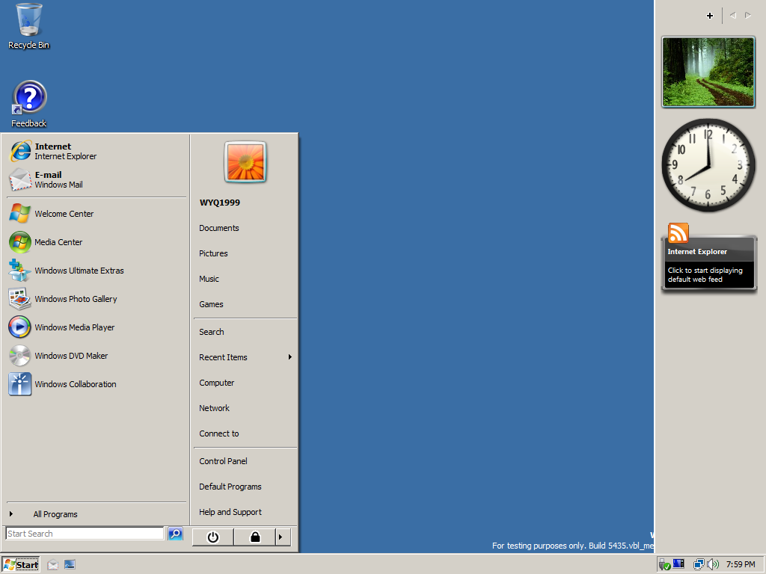
Task: Open Control Panel from Start menu
Action: click(245, 461)
